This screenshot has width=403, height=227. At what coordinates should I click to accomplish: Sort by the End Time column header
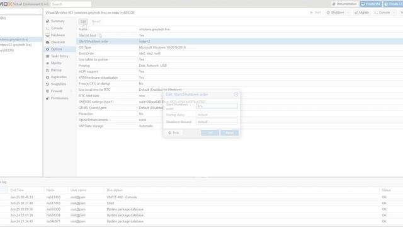pyautogui.click(x=26, y=190)
